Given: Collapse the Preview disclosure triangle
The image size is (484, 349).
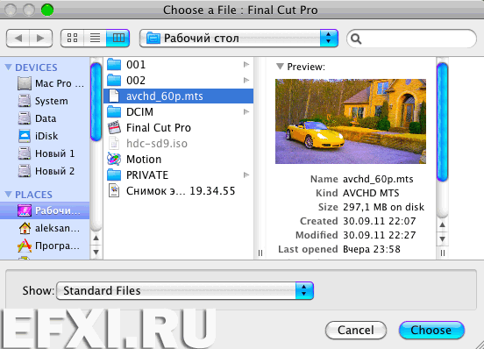Looking at the screenshot, I should [x=280, y=67].
